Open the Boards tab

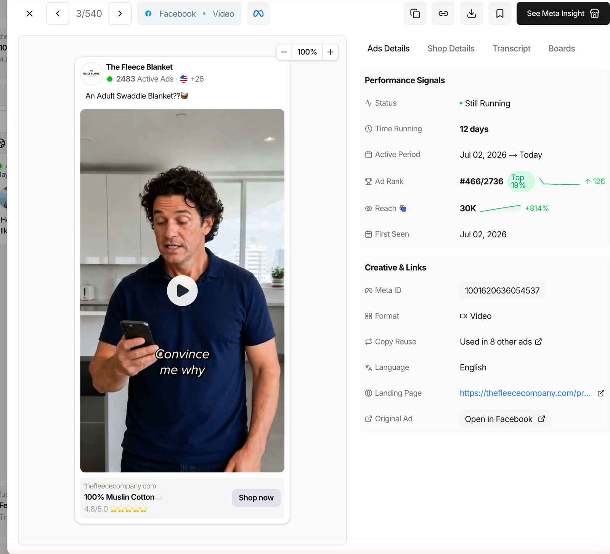562,48
